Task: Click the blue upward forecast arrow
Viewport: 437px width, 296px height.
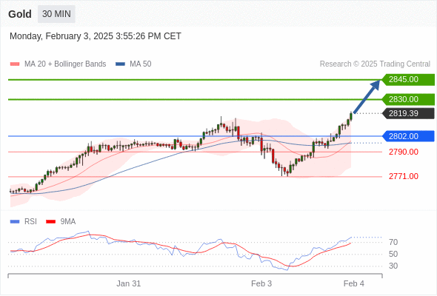Action: [x=367, y=97]
